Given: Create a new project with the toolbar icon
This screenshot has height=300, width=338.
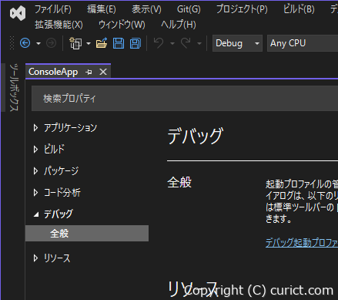Looking at the screenshot, I should point(75,43).
